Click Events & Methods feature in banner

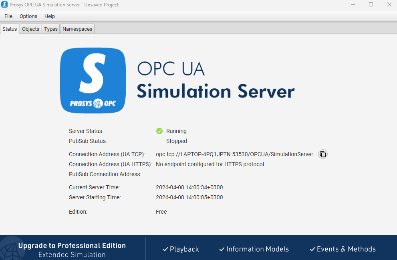pos(343,249)
